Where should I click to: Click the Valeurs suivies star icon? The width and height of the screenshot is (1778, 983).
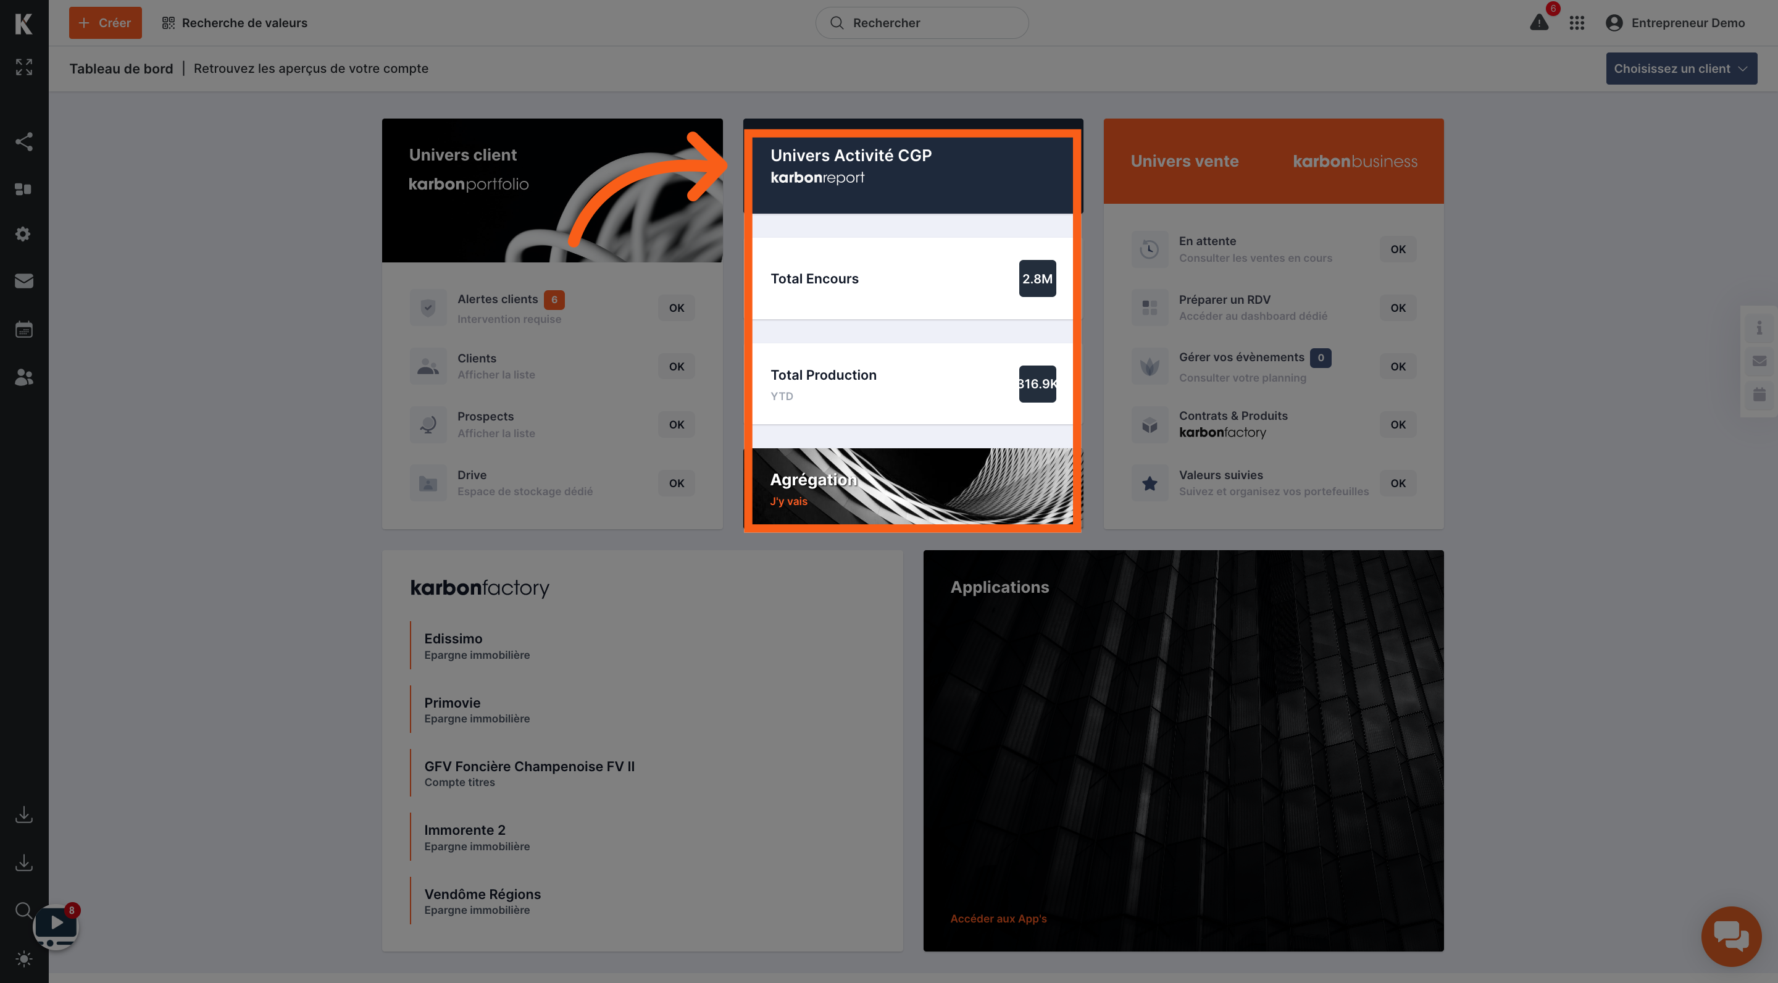1149,482
